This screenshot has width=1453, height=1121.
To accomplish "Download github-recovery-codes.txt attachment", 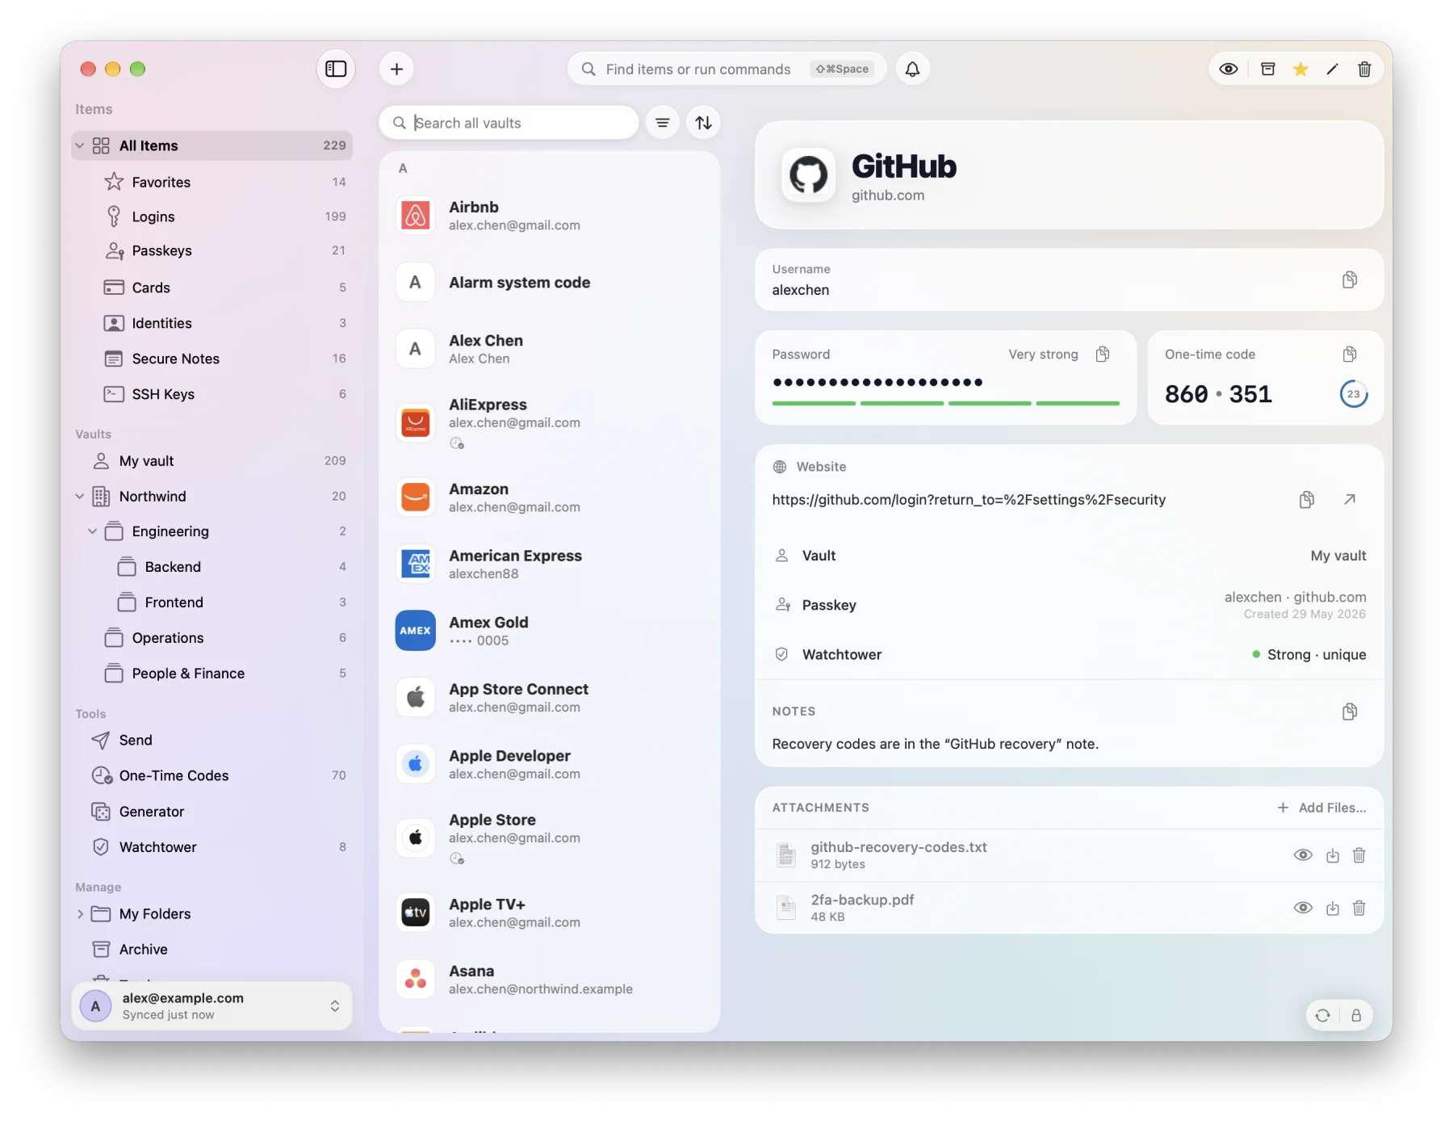I will tap(1333, 855).
